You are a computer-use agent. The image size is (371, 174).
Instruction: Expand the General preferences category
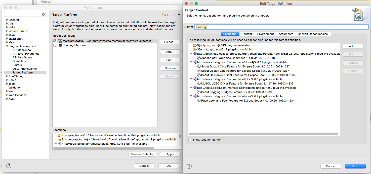(x=7, y=20)
